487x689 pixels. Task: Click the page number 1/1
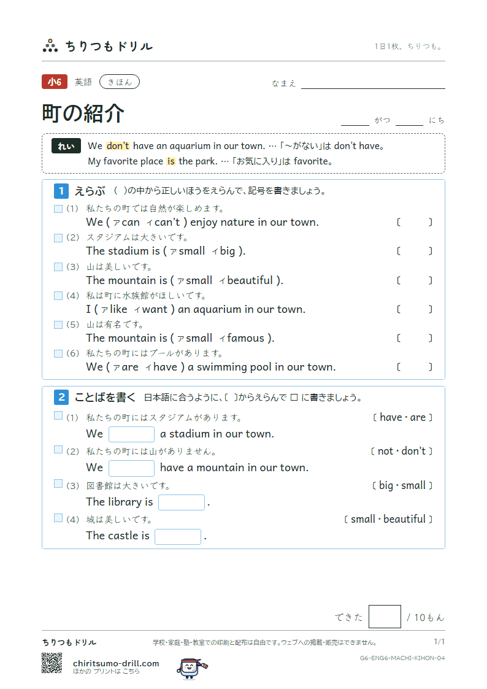point(439,642)
